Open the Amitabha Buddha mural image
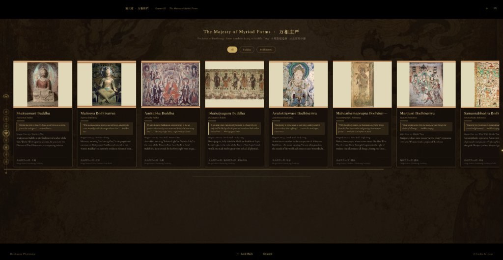503x260 pixels. coord(170,85)
